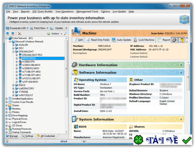Select the DREAMLIGHT-PDC machine

point(32,55)
